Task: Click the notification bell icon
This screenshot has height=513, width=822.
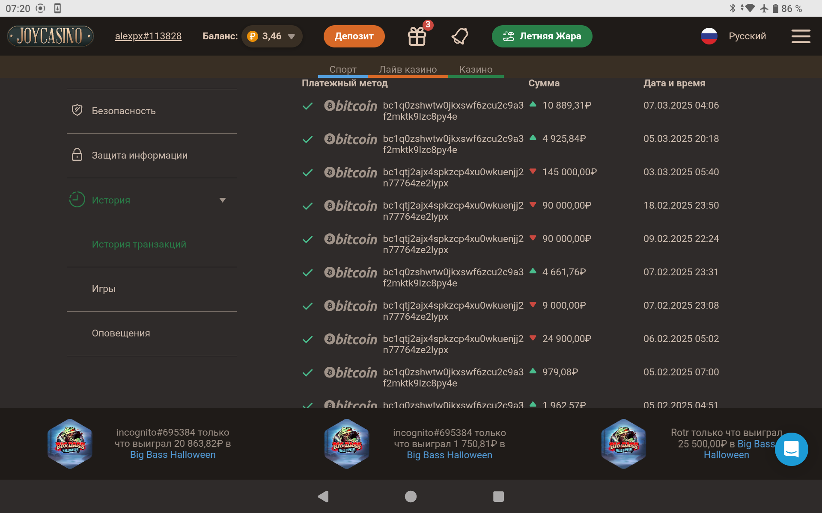Action: tap(460, 36)
